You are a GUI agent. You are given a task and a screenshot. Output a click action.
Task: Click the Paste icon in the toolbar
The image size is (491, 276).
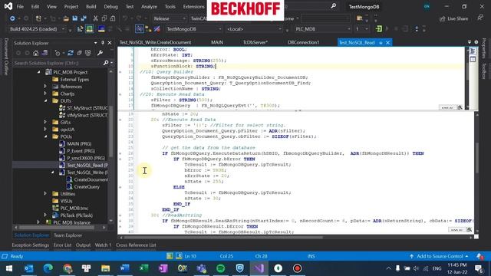pyautogui.click(x=113, y=18)
